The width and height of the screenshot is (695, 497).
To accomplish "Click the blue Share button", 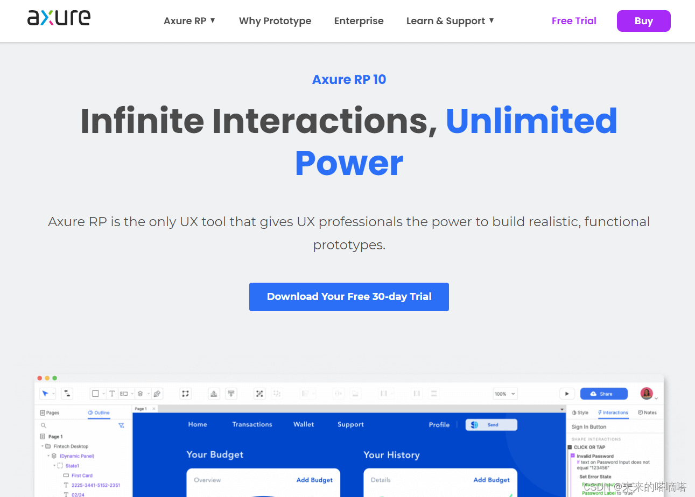I will pos(603,394).
